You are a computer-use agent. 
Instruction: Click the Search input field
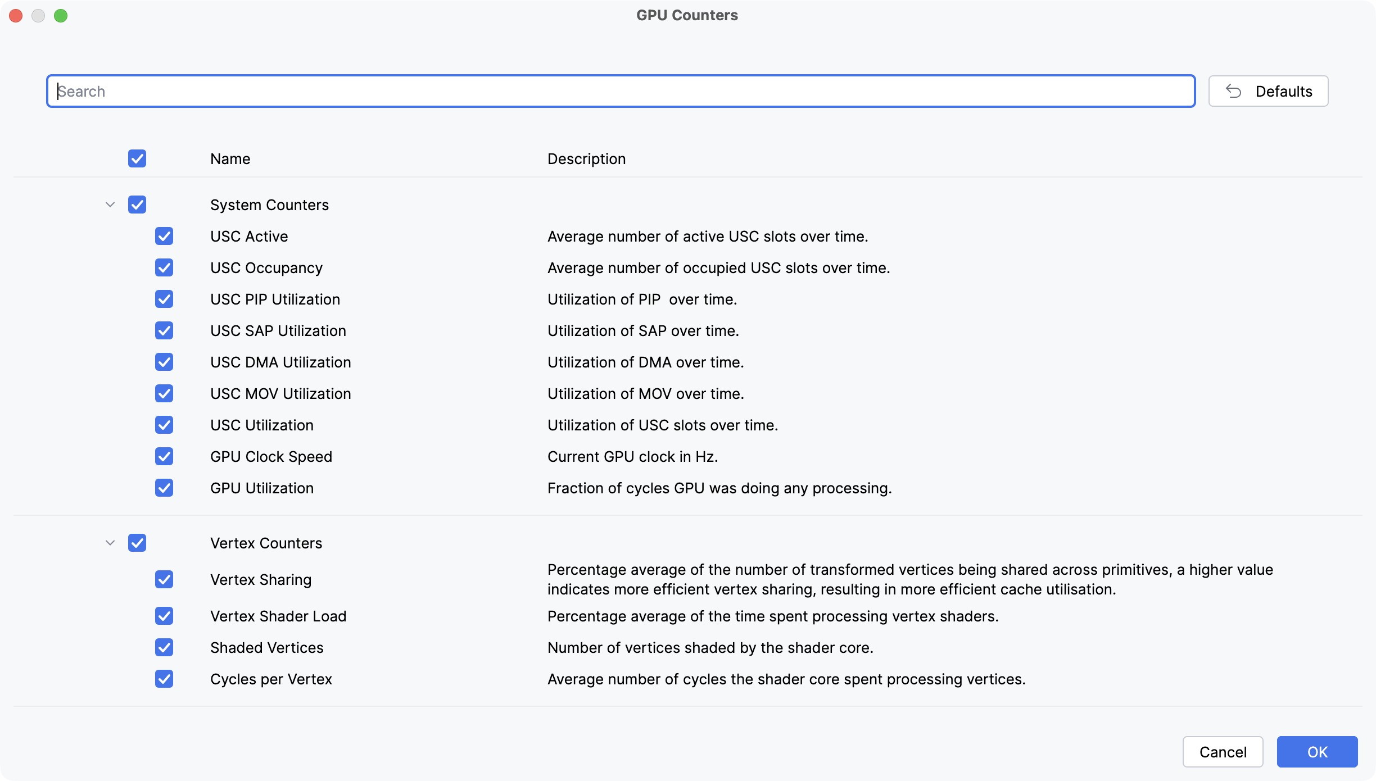pos(621,91)
